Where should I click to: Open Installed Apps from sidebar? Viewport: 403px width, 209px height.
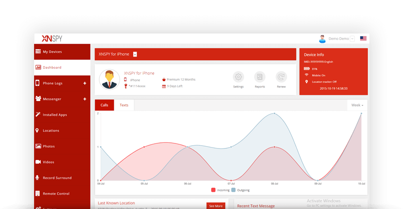coord(62,115)
